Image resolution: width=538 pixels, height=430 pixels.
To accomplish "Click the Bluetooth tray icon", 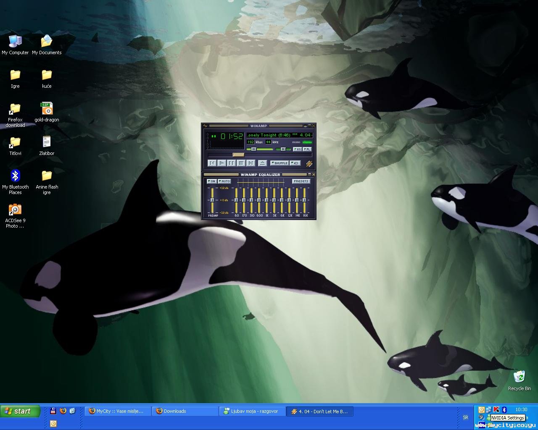I will pos(504,410).
